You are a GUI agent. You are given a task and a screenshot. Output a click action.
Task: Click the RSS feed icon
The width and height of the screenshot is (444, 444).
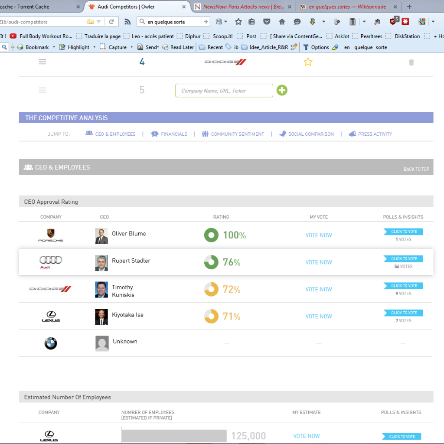tap(127, 22)
